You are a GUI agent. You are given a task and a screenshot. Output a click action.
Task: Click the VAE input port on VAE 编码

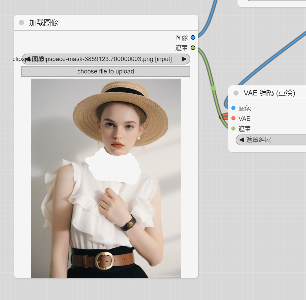click(x=234, y=118)
